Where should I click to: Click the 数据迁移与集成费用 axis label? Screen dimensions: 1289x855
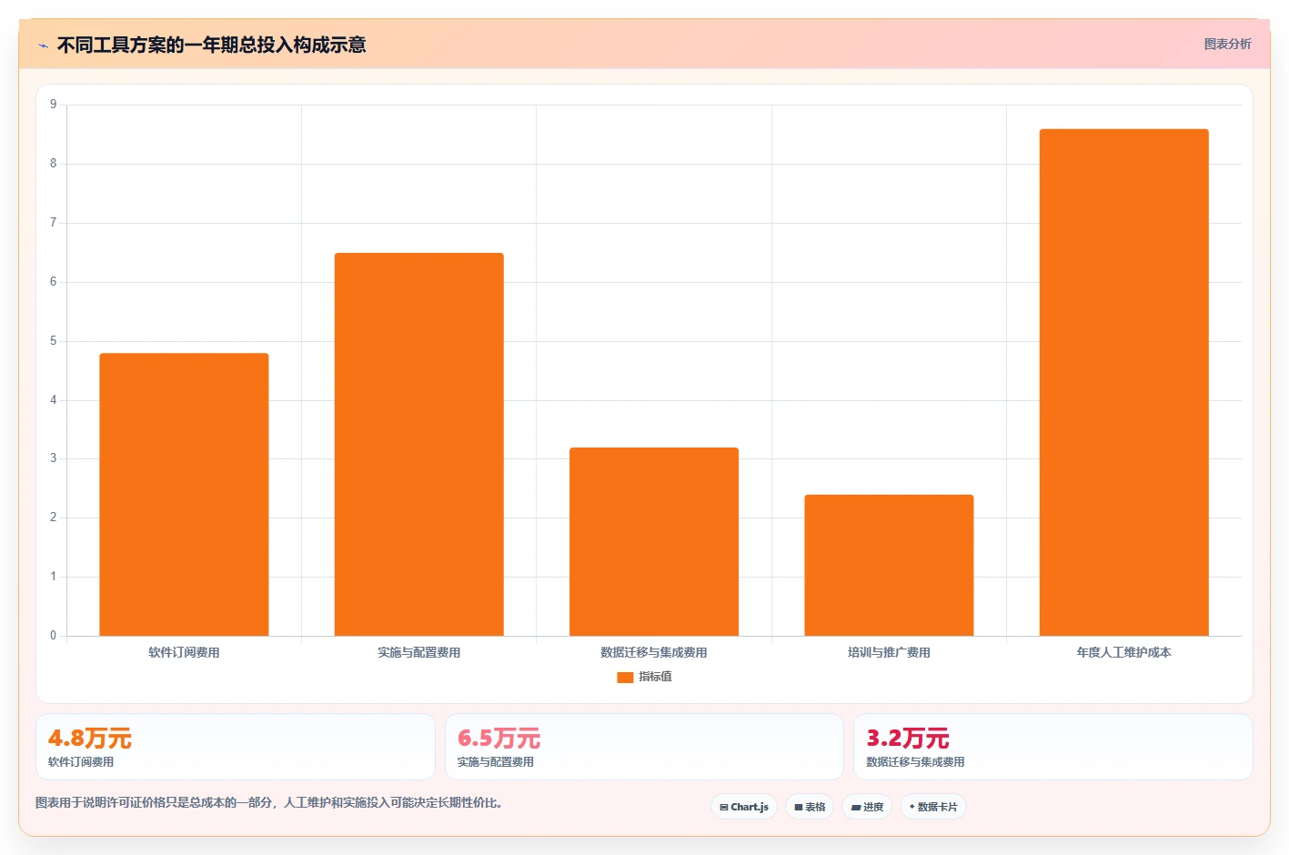coord(653,652)
